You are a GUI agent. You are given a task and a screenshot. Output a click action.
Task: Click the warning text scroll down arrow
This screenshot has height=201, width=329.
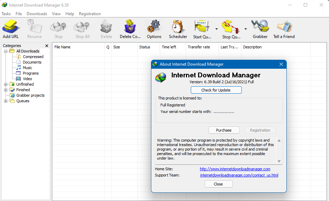tap(279, 161)
